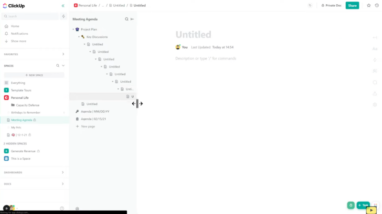382x214 pixels.
Task: Search spaces with the magnifier icon
Action: (x=58, y=66)
